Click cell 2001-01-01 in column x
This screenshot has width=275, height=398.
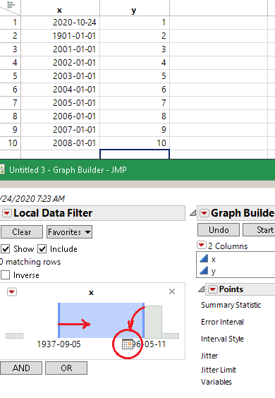[x=60, y=49]
